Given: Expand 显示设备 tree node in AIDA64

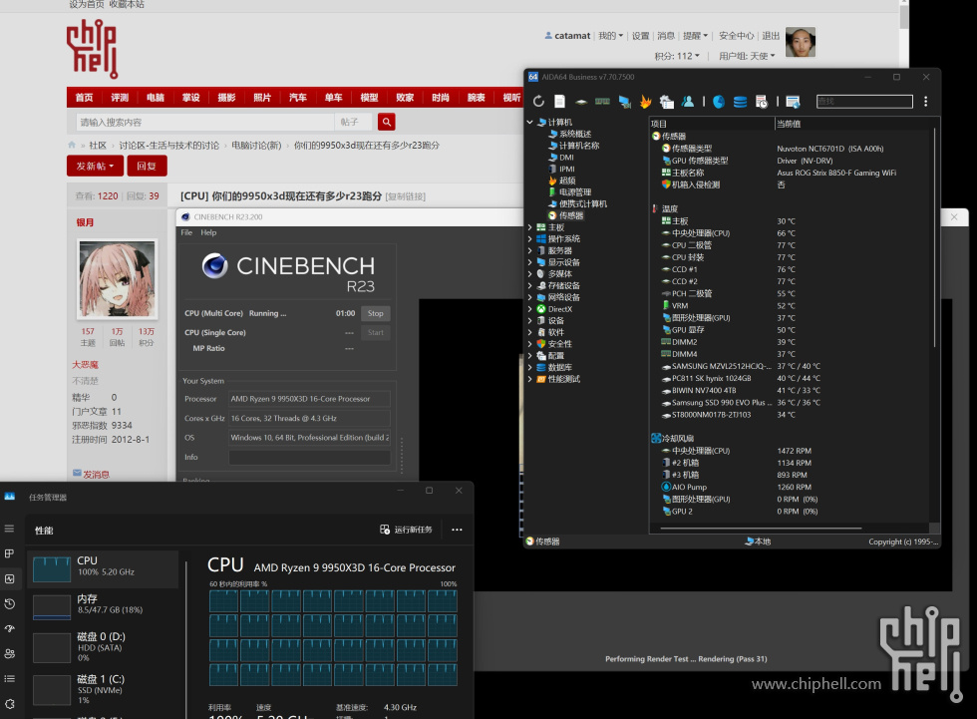Looking at the screenshot, I should (530, 262).
